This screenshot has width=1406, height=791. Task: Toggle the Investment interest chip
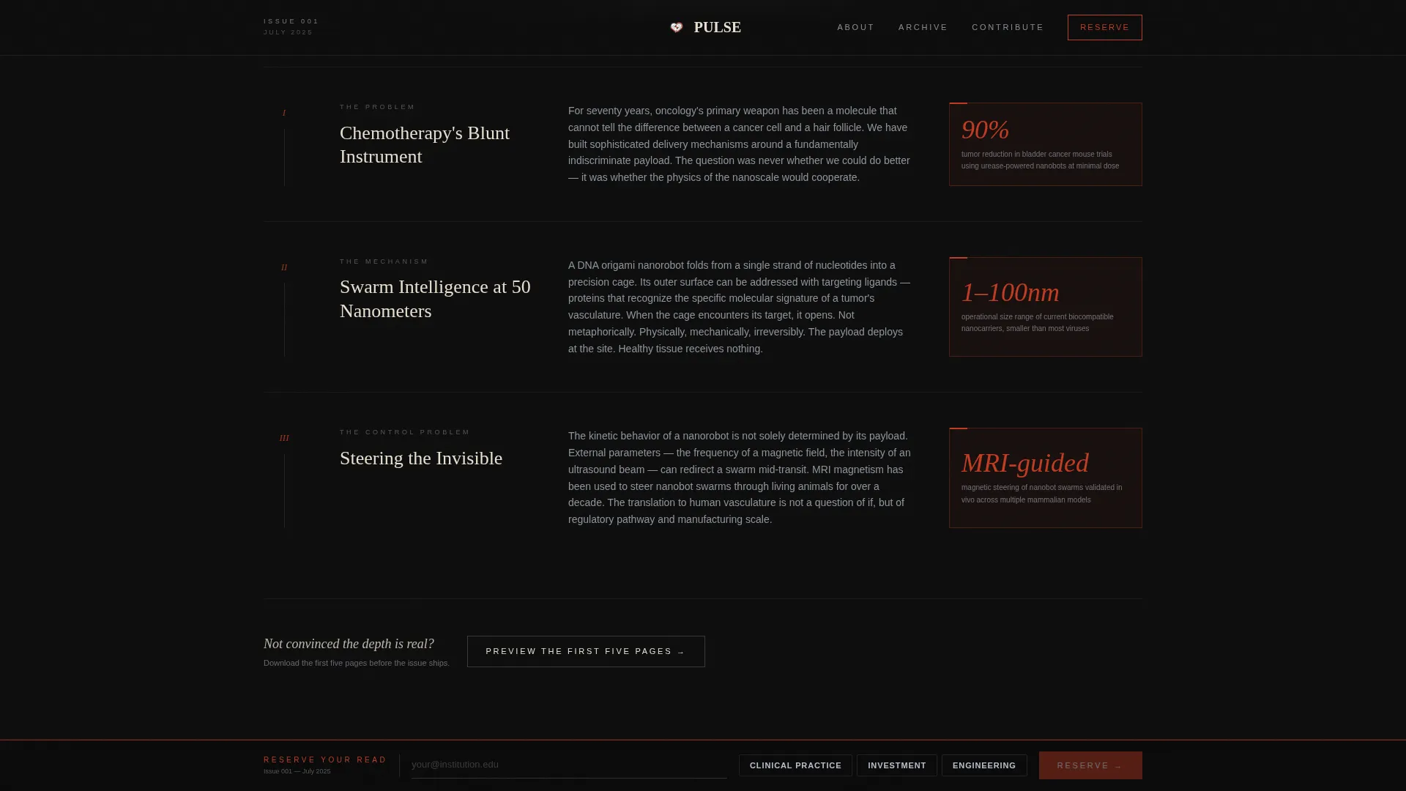tap(896, 765)
